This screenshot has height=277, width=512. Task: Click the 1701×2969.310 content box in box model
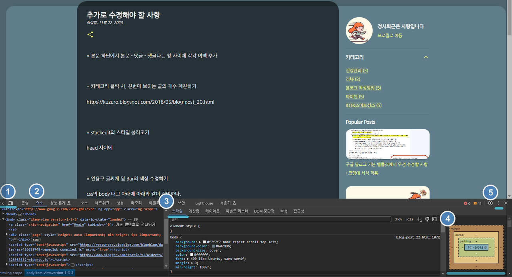click(476, 248)
